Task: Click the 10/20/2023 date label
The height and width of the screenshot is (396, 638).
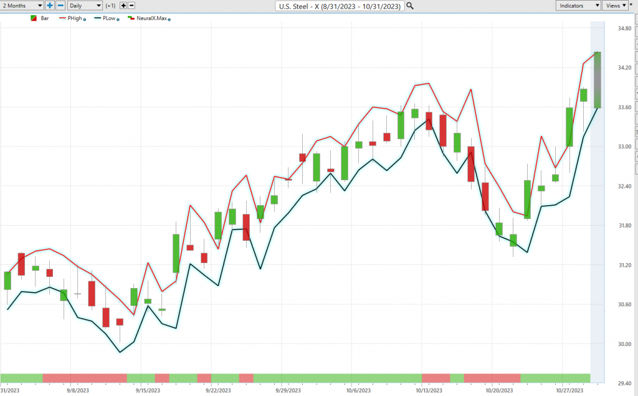Action: pos(499,390)
